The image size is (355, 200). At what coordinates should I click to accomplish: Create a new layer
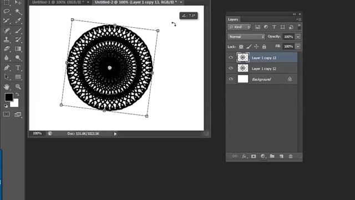(281, 156)
